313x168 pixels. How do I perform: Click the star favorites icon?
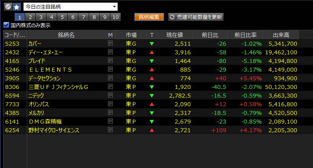[x=17, y=7]
